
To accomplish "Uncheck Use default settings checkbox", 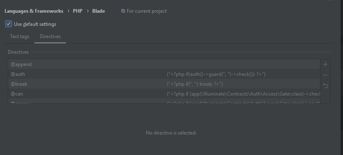I will coord(9,24).
